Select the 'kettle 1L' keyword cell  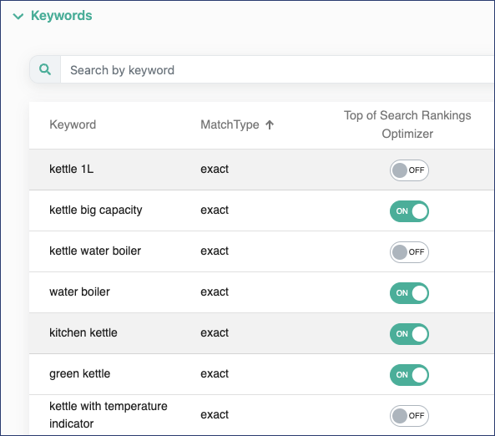tap(71, 169)
